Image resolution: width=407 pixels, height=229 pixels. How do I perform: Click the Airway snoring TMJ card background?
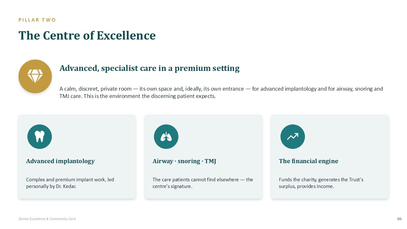(203, 156)
